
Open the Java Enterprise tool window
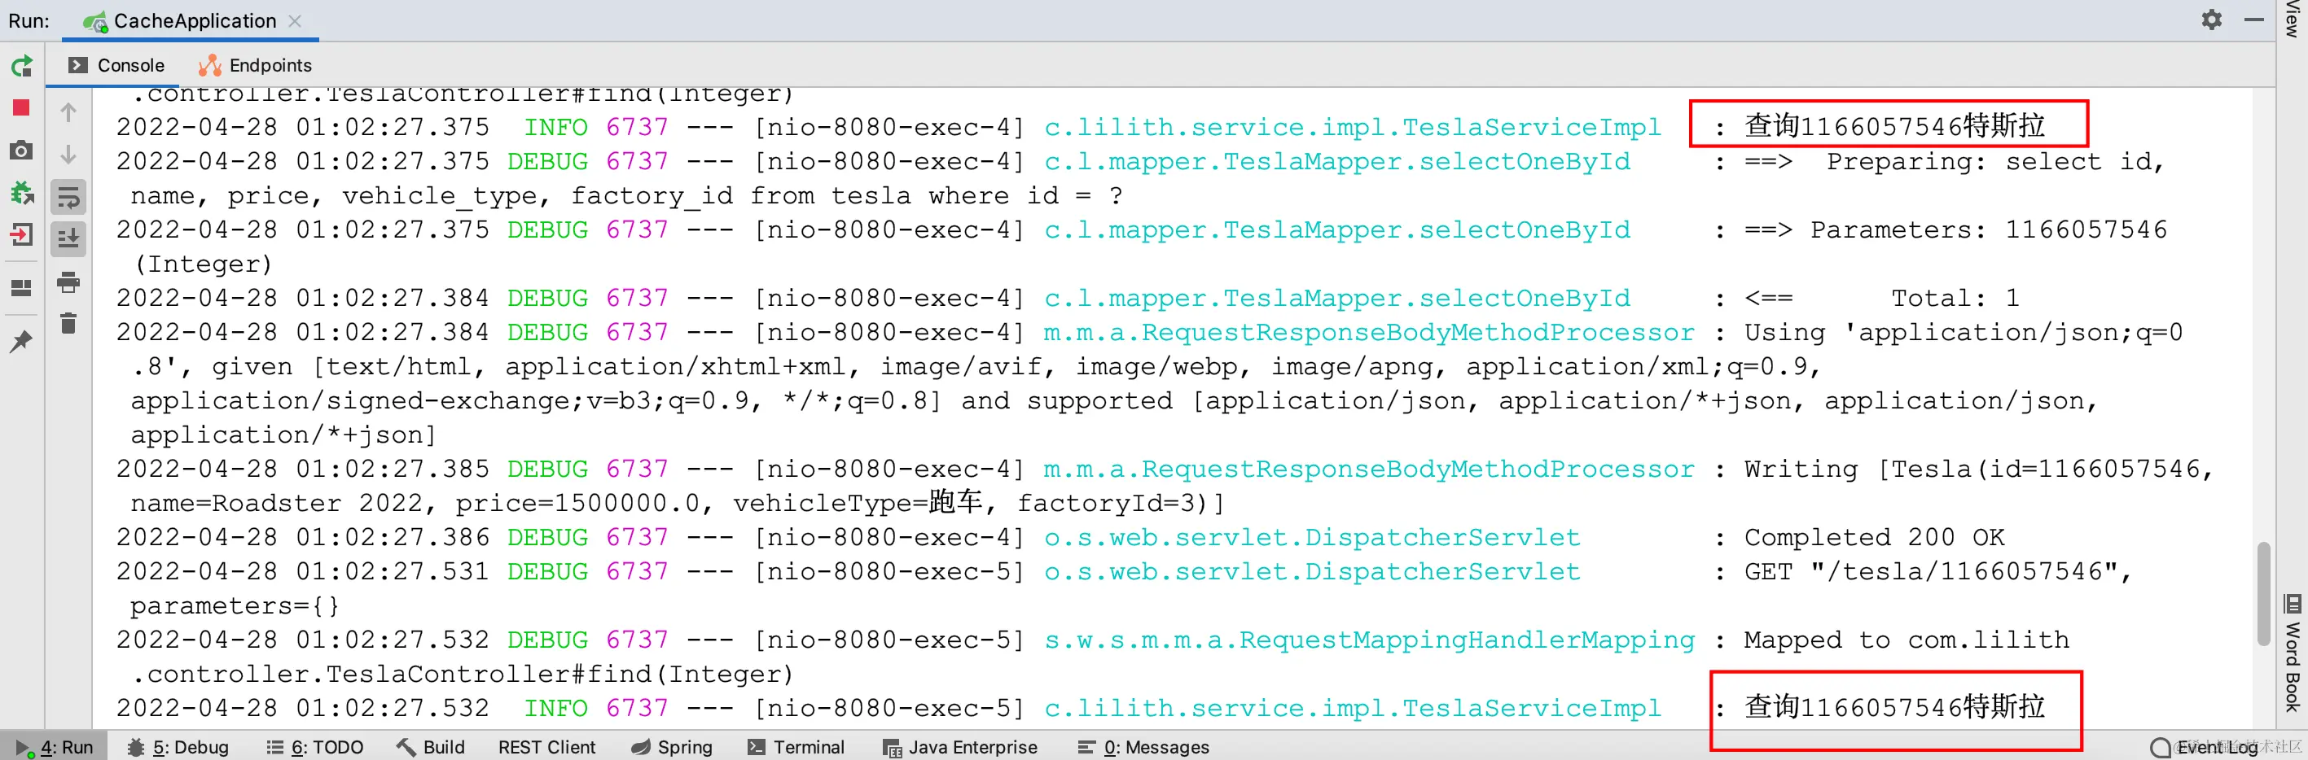960,748
